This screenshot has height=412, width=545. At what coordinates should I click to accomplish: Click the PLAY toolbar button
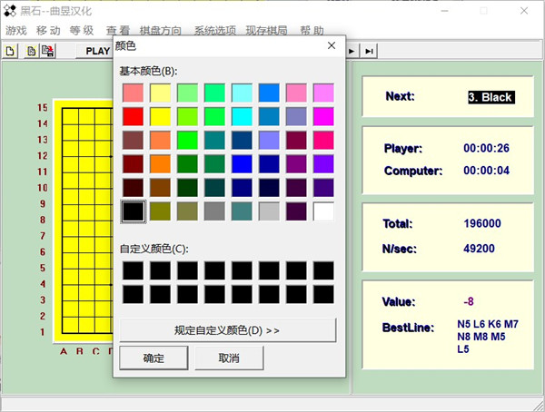pos(98,51)
